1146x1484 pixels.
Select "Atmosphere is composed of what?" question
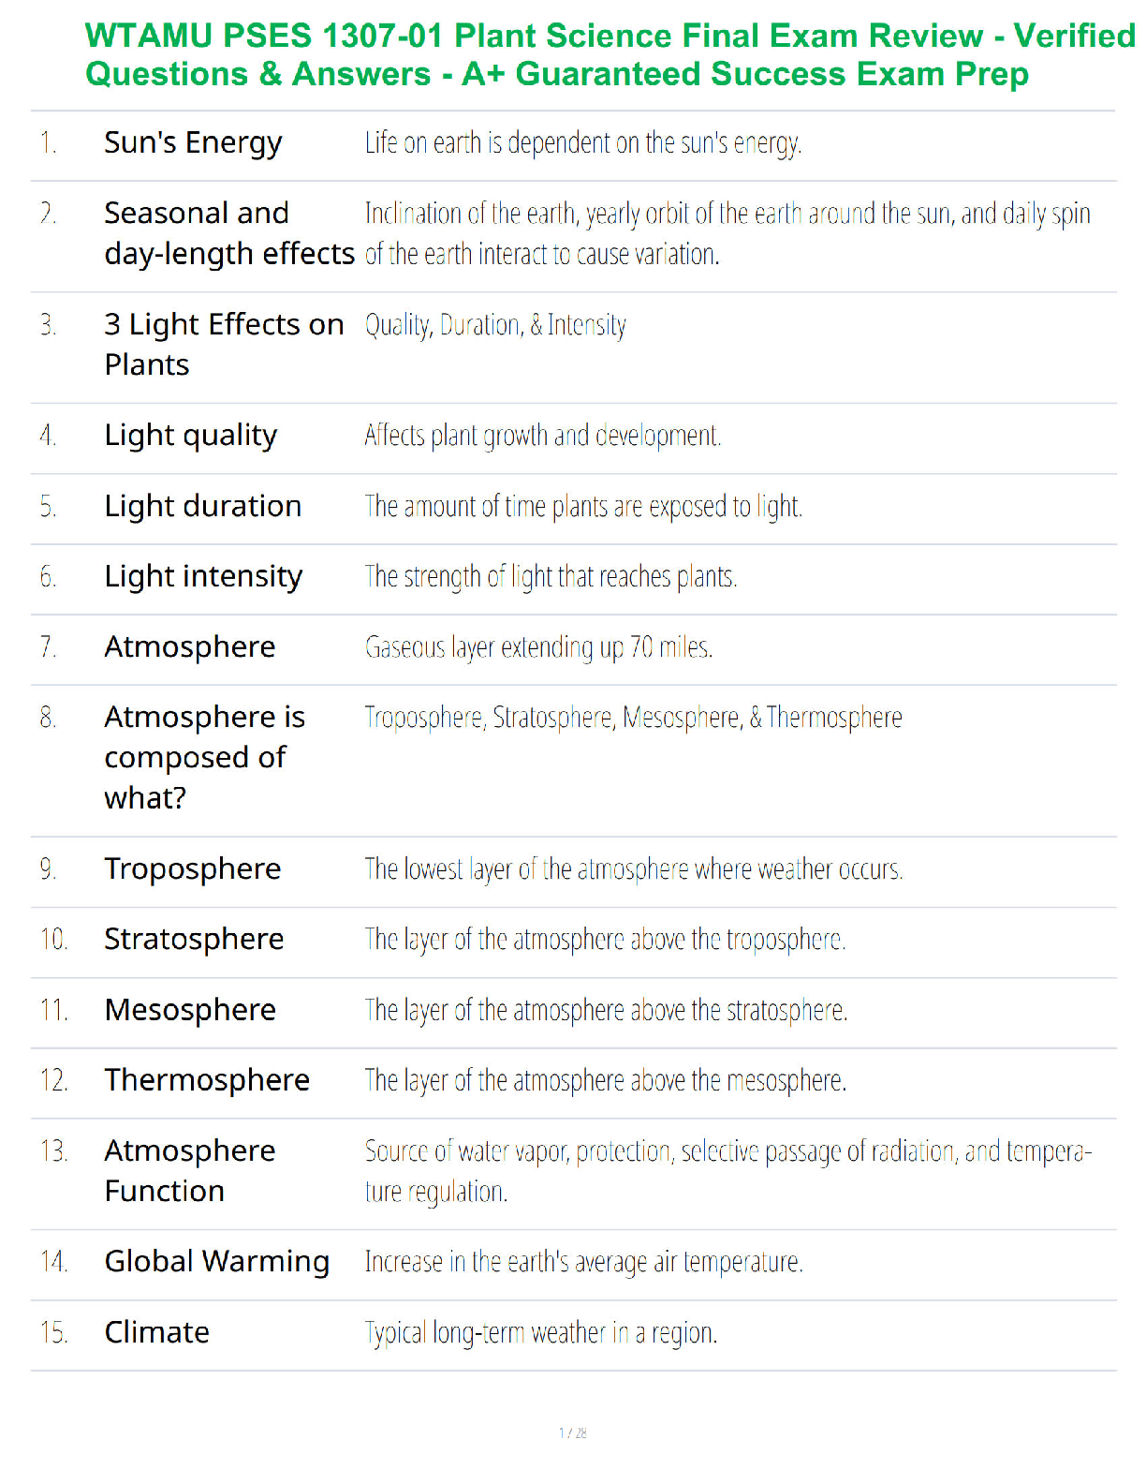point(205,757)
